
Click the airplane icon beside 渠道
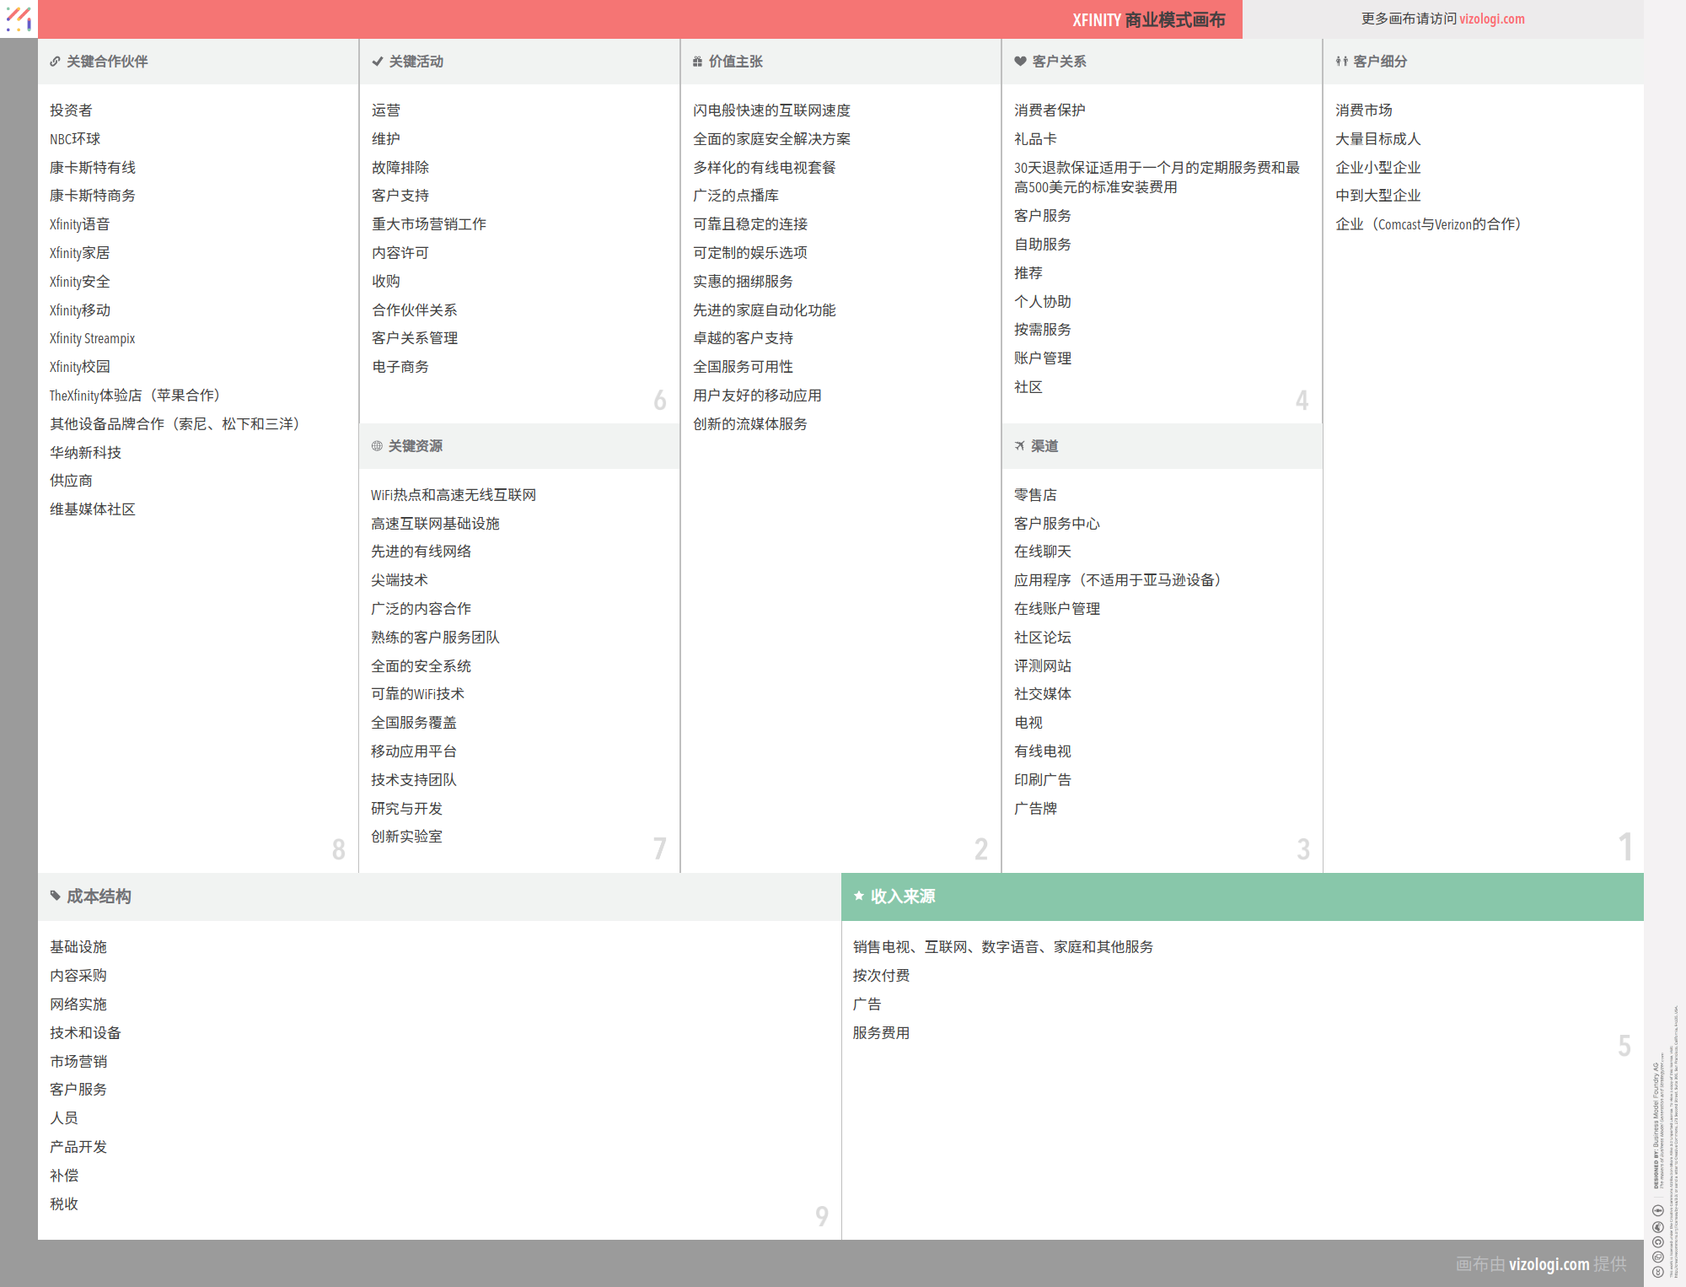coord(1019,446)
